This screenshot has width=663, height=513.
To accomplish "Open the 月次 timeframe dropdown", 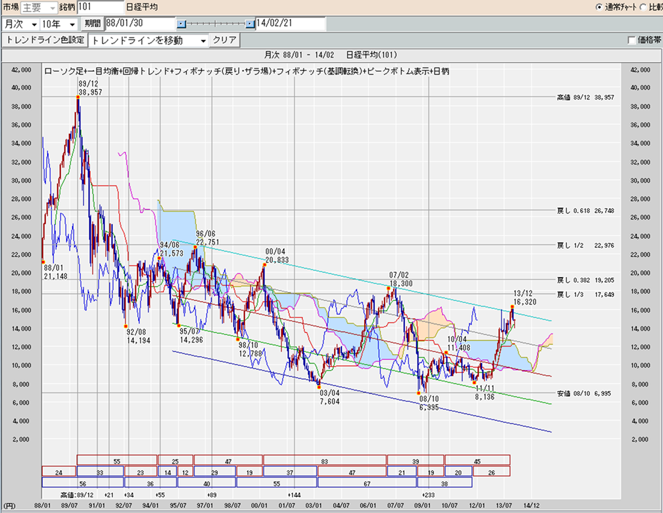I will [20, 24].
